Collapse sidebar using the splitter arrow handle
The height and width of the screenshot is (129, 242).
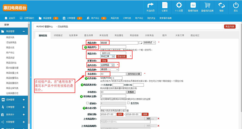pos(31,77)
